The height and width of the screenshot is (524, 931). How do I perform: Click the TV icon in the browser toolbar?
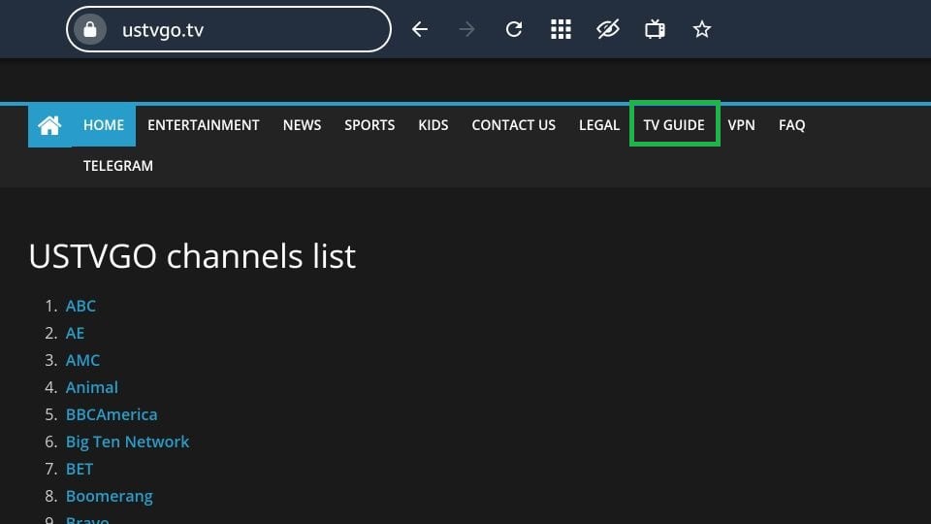pyautogui.click(x=655, y=29)
